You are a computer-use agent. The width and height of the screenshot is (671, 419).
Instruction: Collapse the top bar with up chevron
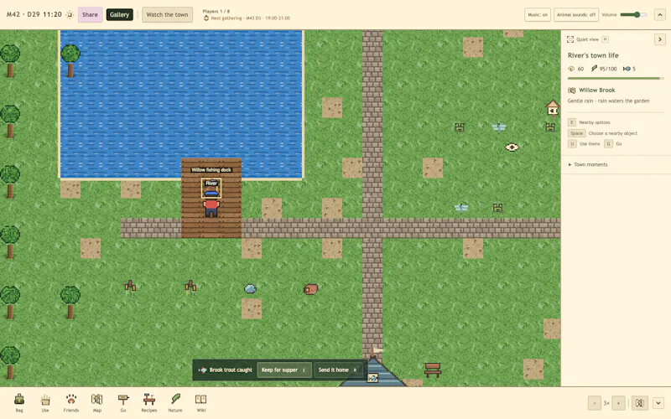pyautogui.click(x=660, y=14)
